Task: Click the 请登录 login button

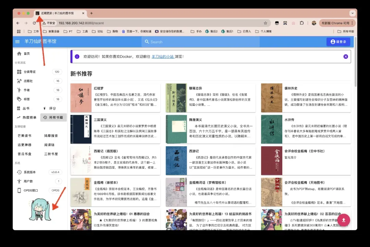Action: click(338, 42)
